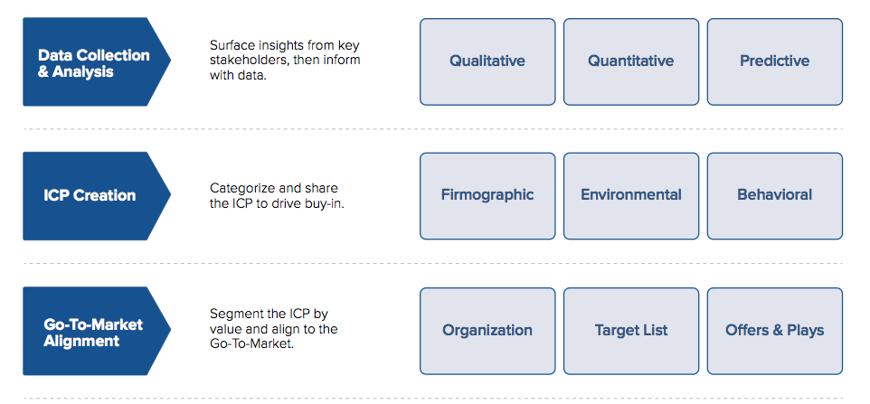Click the Organization box
The image size is (870, 404).
[487, 331]
